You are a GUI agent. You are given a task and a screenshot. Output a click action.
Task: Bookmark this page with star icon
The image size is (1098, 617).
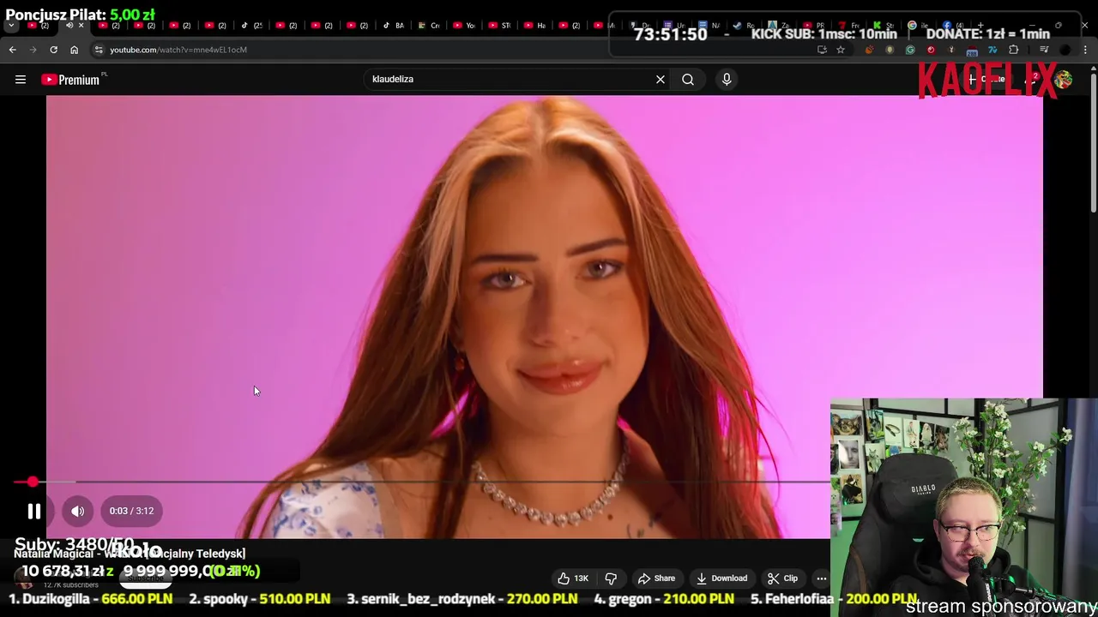coord(841,50)
